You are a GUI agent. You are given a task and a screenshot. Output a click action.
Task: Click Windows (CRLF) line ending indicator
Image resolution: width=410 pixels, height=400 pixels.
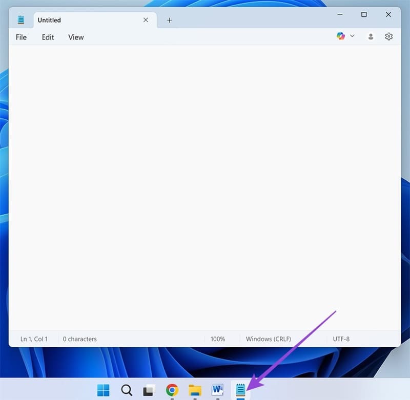click(x=269, y=339)
